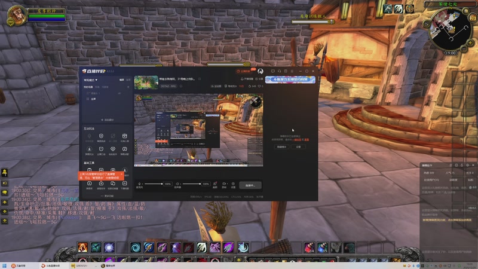Click the promotional banner on right panel

290,80
